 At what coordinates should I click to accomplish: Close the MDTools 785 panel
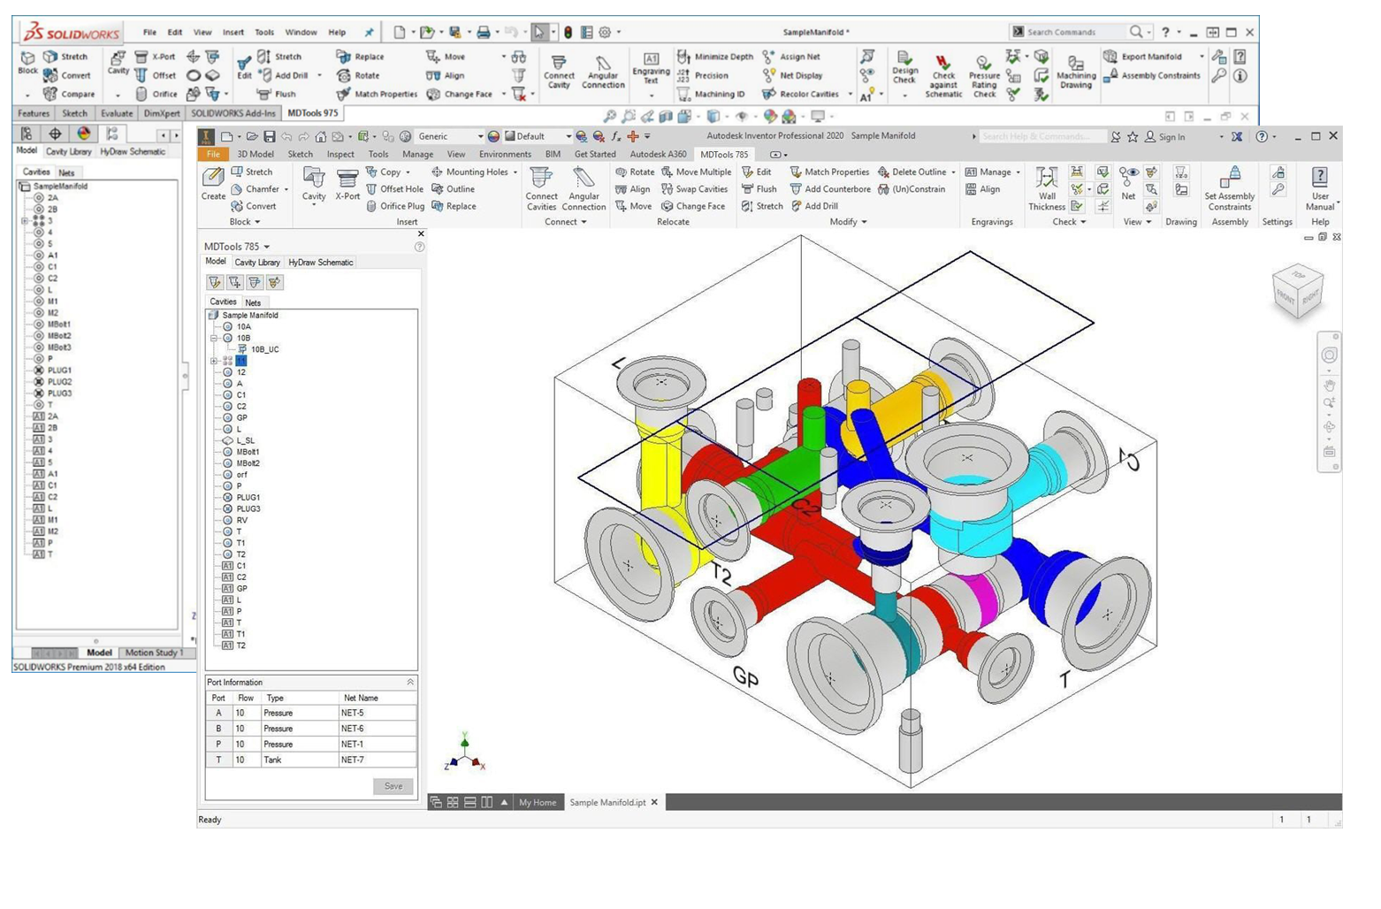tap(421, 234)
